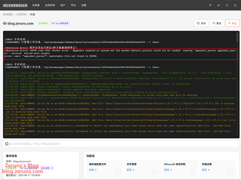This screenshot has height=180, width=241.
Task: Click the 重启 restart button
Action: click(x=217, y=23)
